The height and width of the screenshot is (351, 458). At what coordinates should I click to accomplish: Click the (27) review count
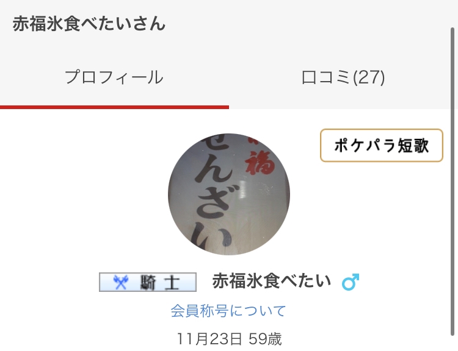click(369, 77)
